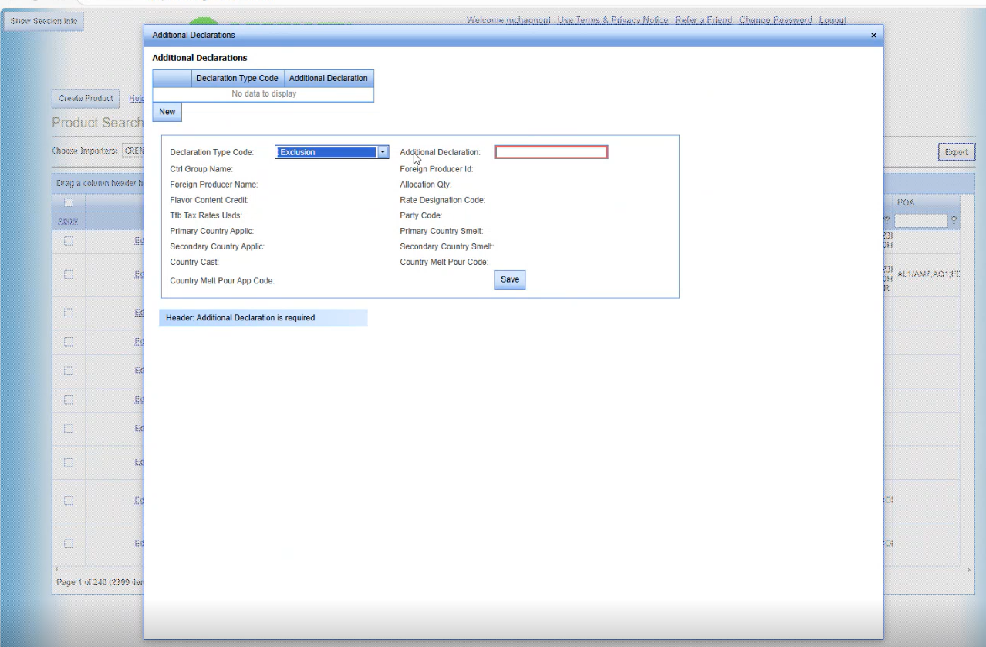Select the Exclusion combo box field
This screenshot has width=986, height=647.
(326, 152)
